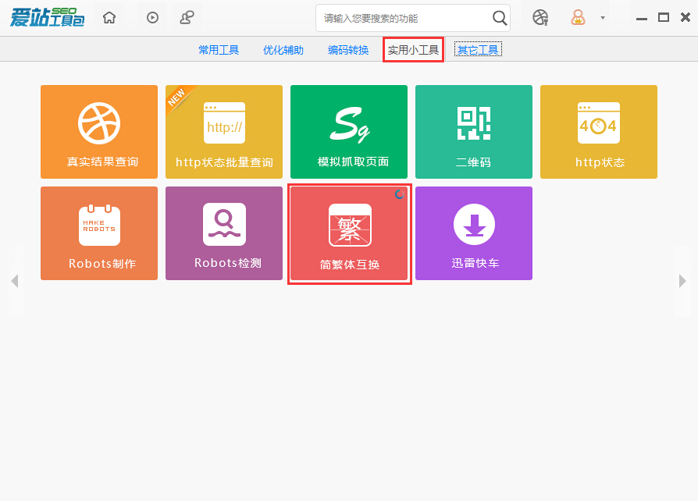Open the http状态 tool
The image size is (698, 501).
(x=599, y=132)
